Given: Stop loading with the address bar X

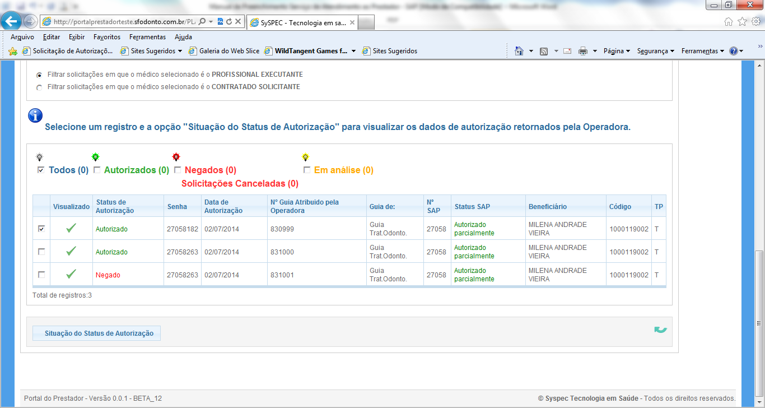Looking at the screenshot, I should 237,22.
